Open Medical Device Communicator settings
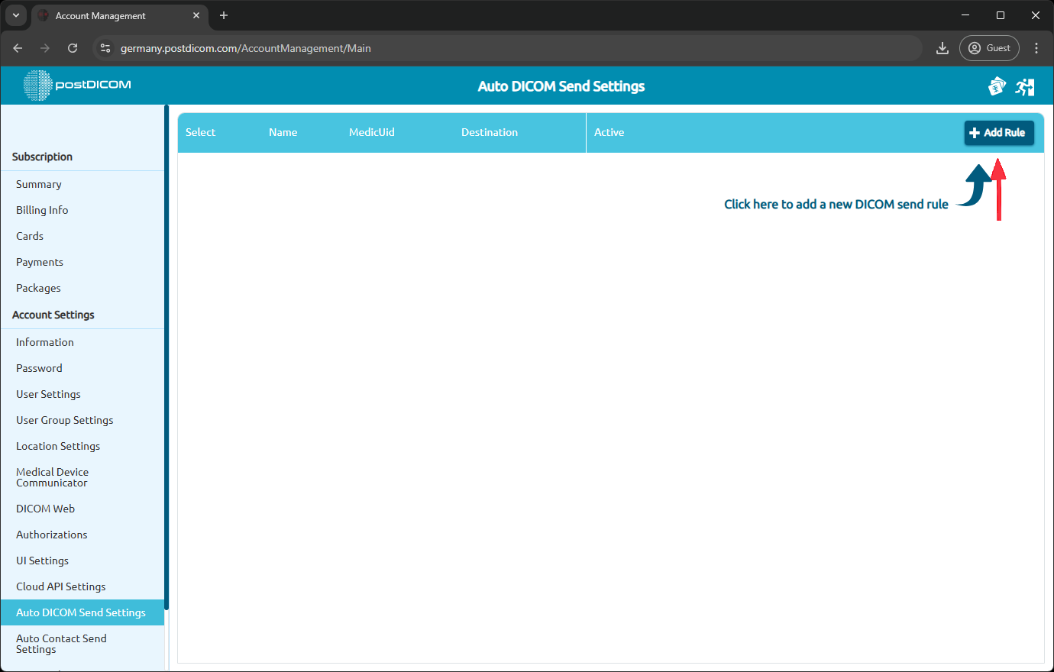 52,477
